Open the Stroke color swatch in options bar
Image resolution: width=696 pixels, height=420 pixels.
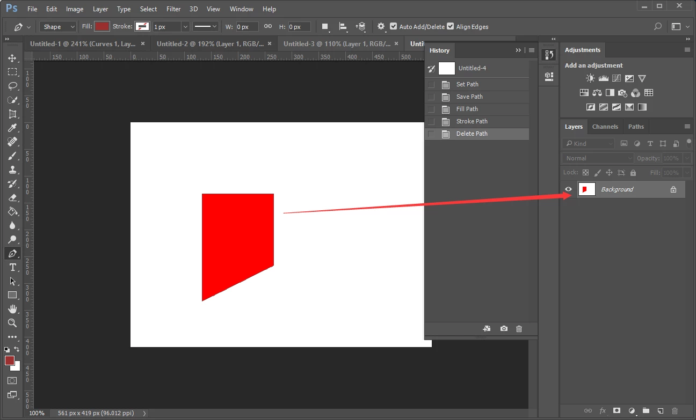point(142,26)
